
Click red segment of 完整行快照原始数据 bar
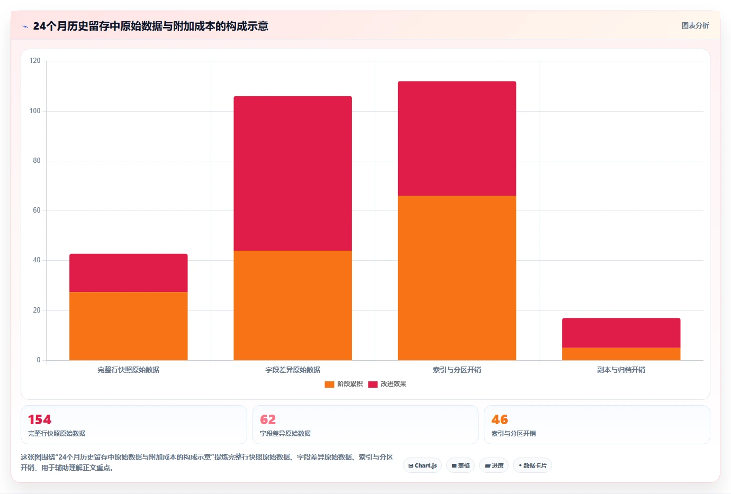129,273
